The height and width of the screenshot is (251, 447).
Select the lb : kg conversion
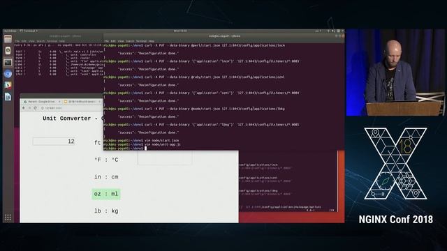[x=106, y=211]
